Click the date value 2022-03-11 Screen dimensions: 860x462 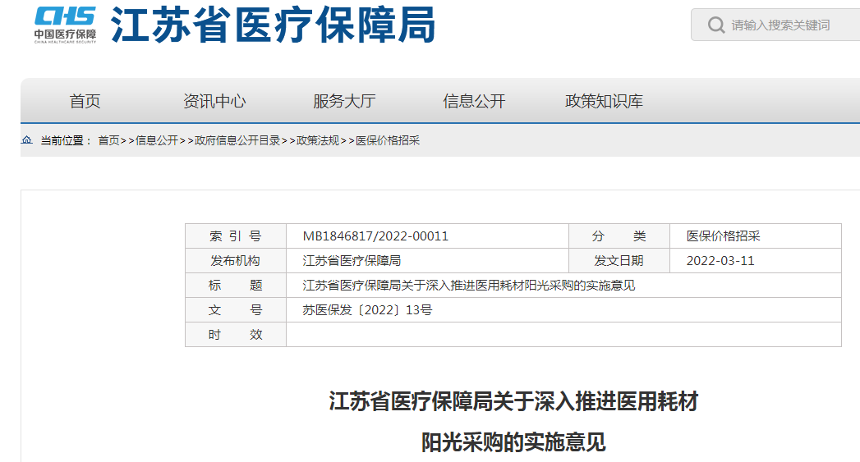pos(720,261)
